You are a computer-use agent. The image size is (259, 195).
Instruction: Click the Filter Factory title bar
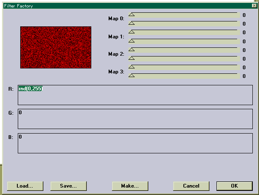click(124, 6)
